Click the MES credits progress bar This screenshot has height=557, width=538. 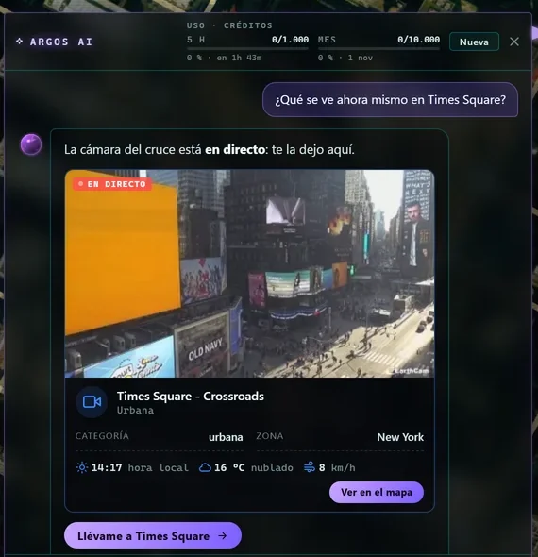click(x=378, y=49)
